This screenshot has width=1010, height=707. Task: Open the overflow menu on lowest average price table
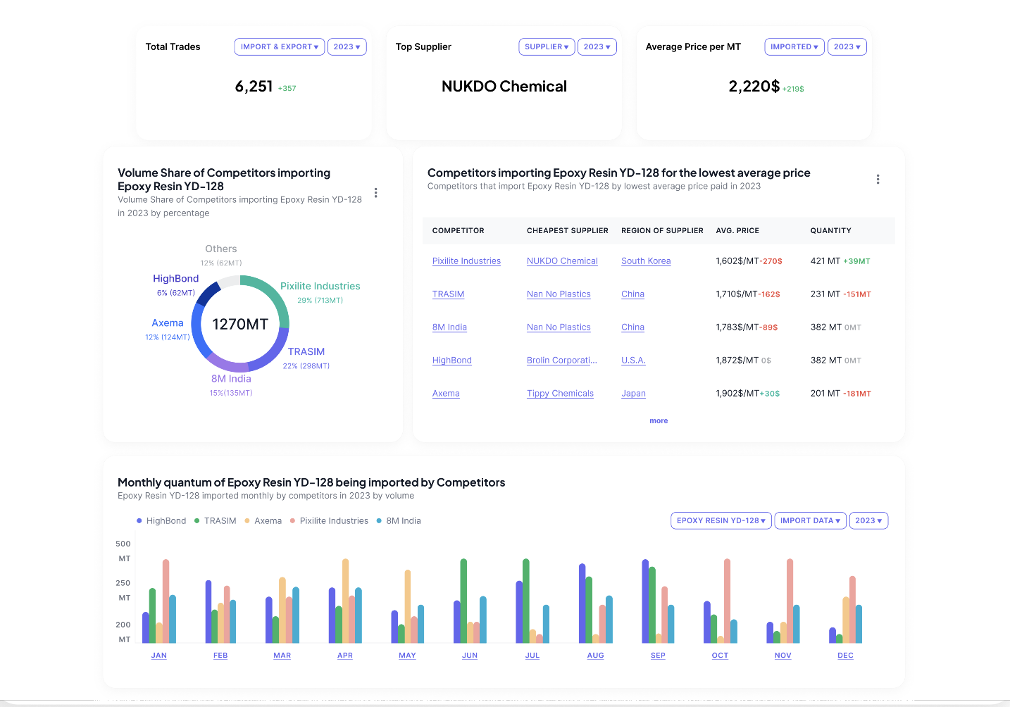click(x=878, y=180)
